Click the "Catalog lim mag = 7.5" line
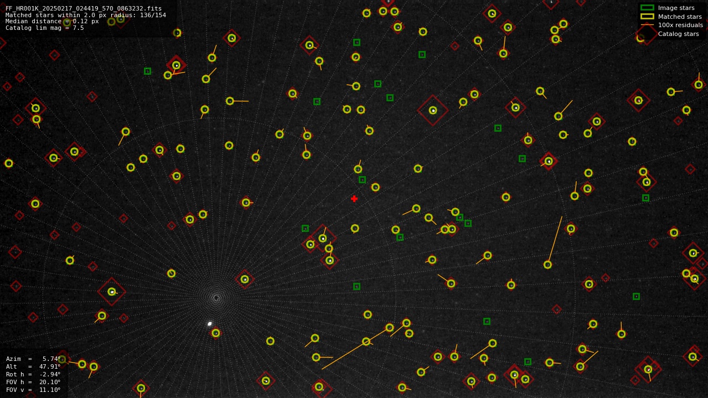Screen dimensions: 708x398 click(x=45, y=28)
